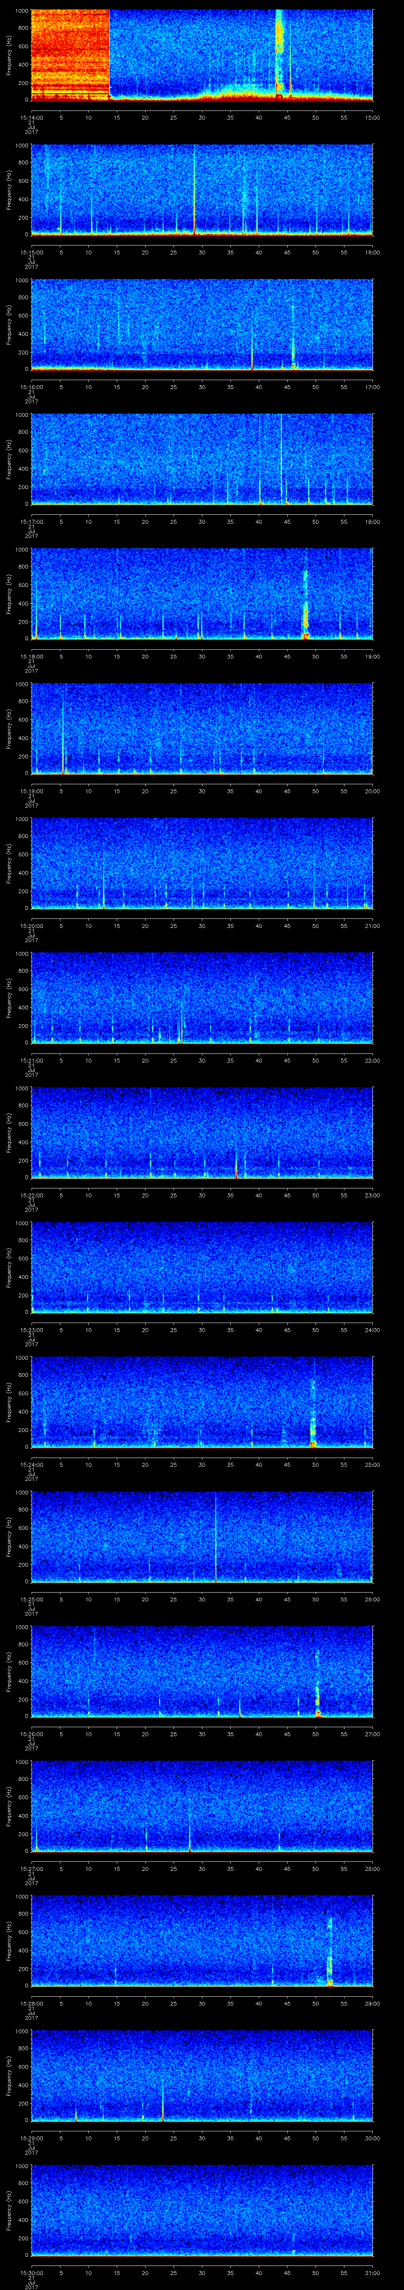Image resolution: width=404 pixels, height=2290 pixels.
Task: Select the tall spike near 44 s in the 15:17:00 panel
Action: (281, 458)
